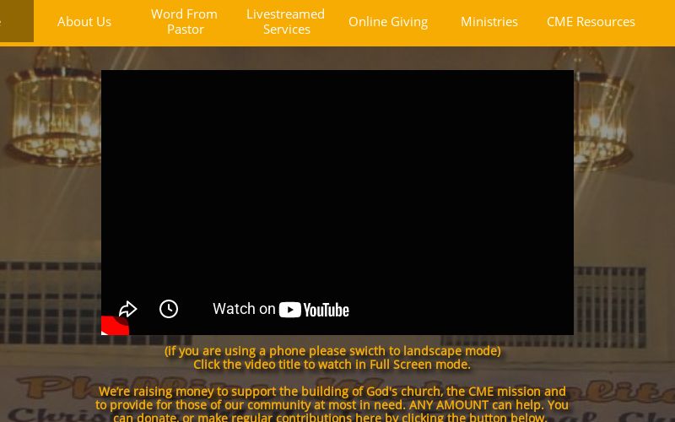Click the share arrow icon in the video
Image resolution: width=675 pixels, height=422 pixels.
pyautogui.click(x=127, y=309)
